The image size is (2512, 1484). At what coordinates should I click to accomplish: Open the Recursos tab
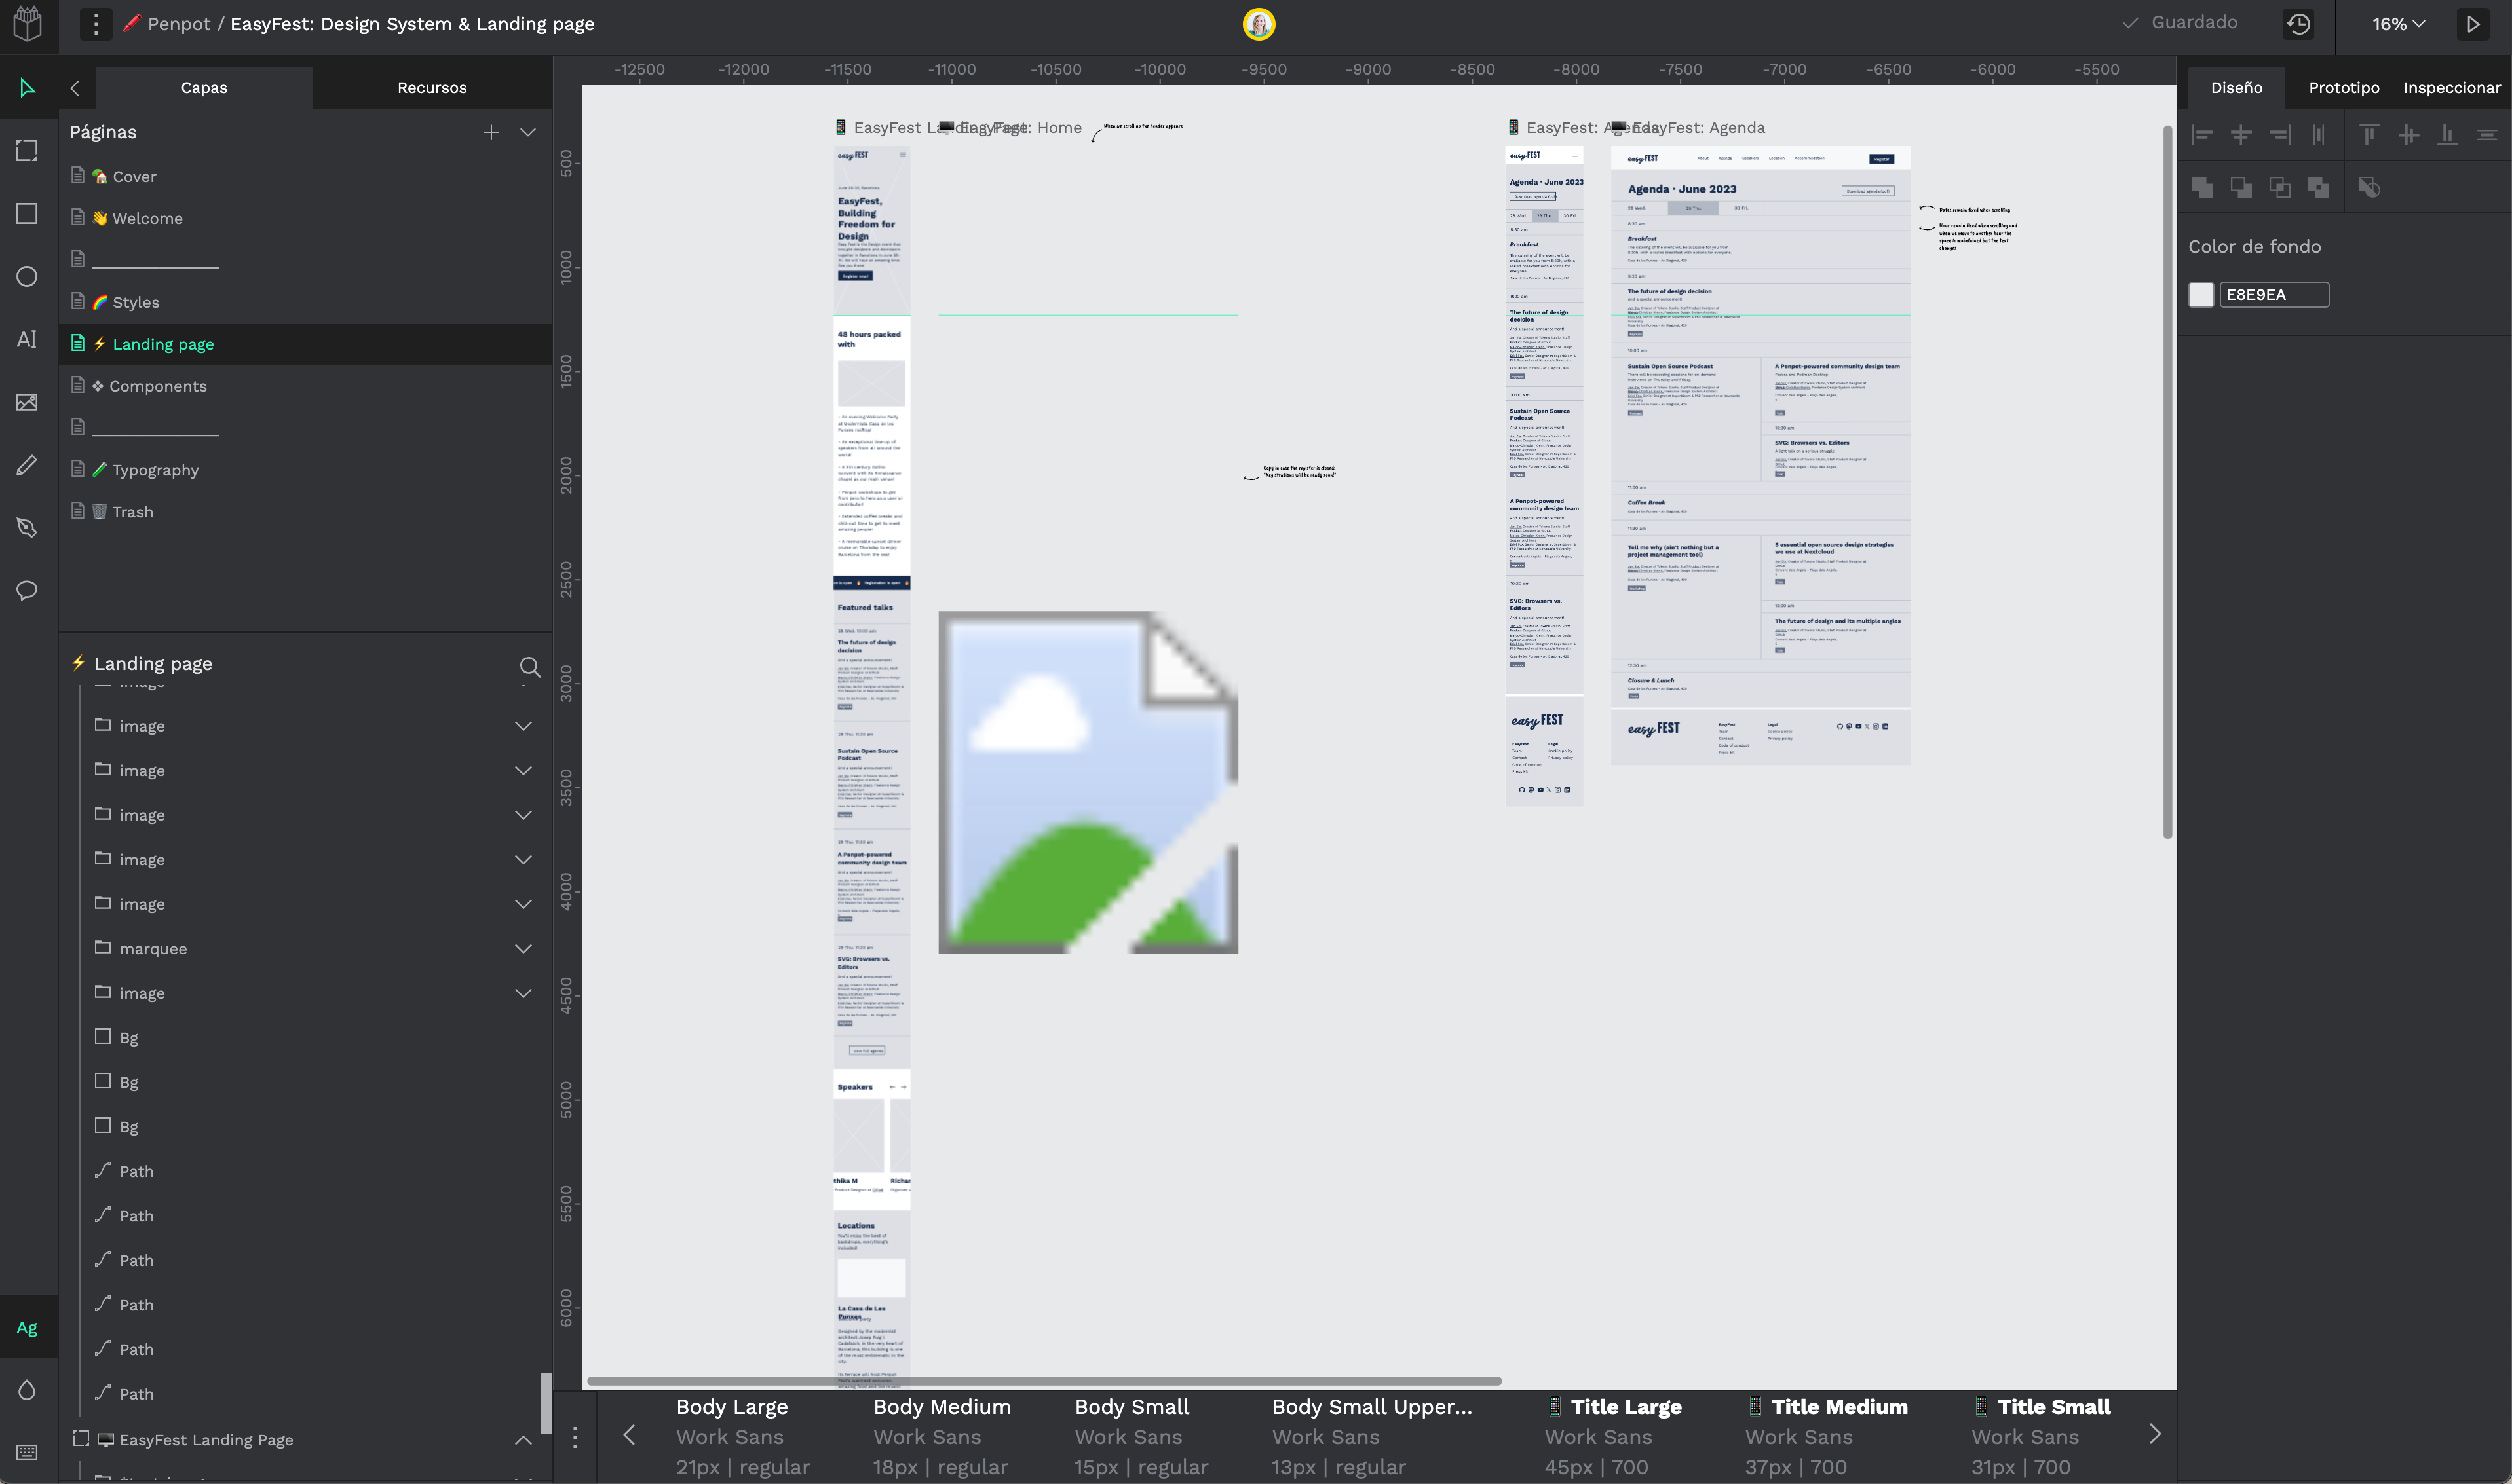[432, 87]
